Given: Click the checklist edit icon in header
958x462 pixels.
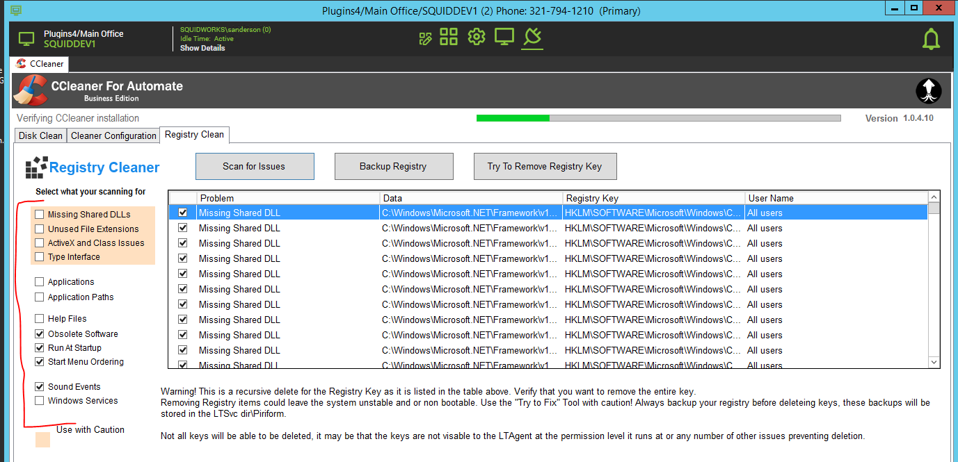Looking at the screenshot, I should coord(425,38).
